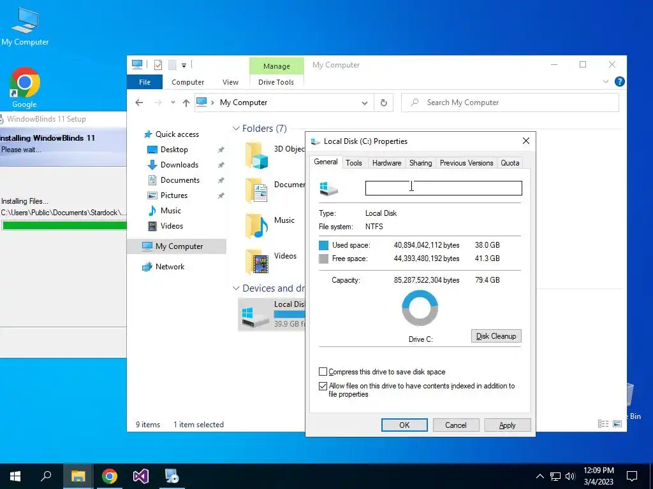The width and height of the screenshot is (653, 489).
Task: Open the Hardware tab in Properties
Action: click(x=386, y=163)
